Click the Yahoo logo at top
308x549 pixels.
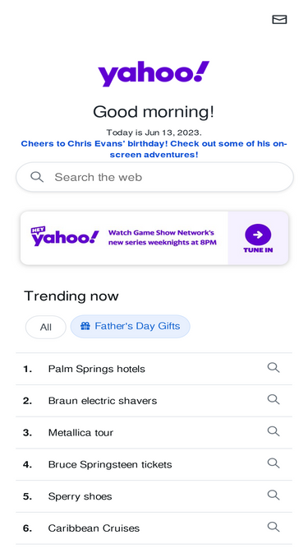(154, 73)
